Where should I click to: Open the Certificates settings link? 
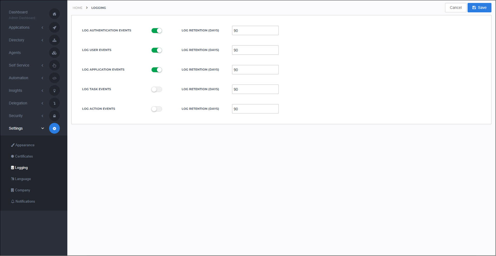click(x=24, y=156)
